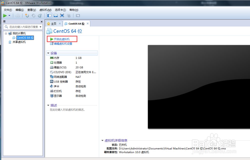Click the configuration file path text
This screenshot has height=160, width=250.
point(172,149)
